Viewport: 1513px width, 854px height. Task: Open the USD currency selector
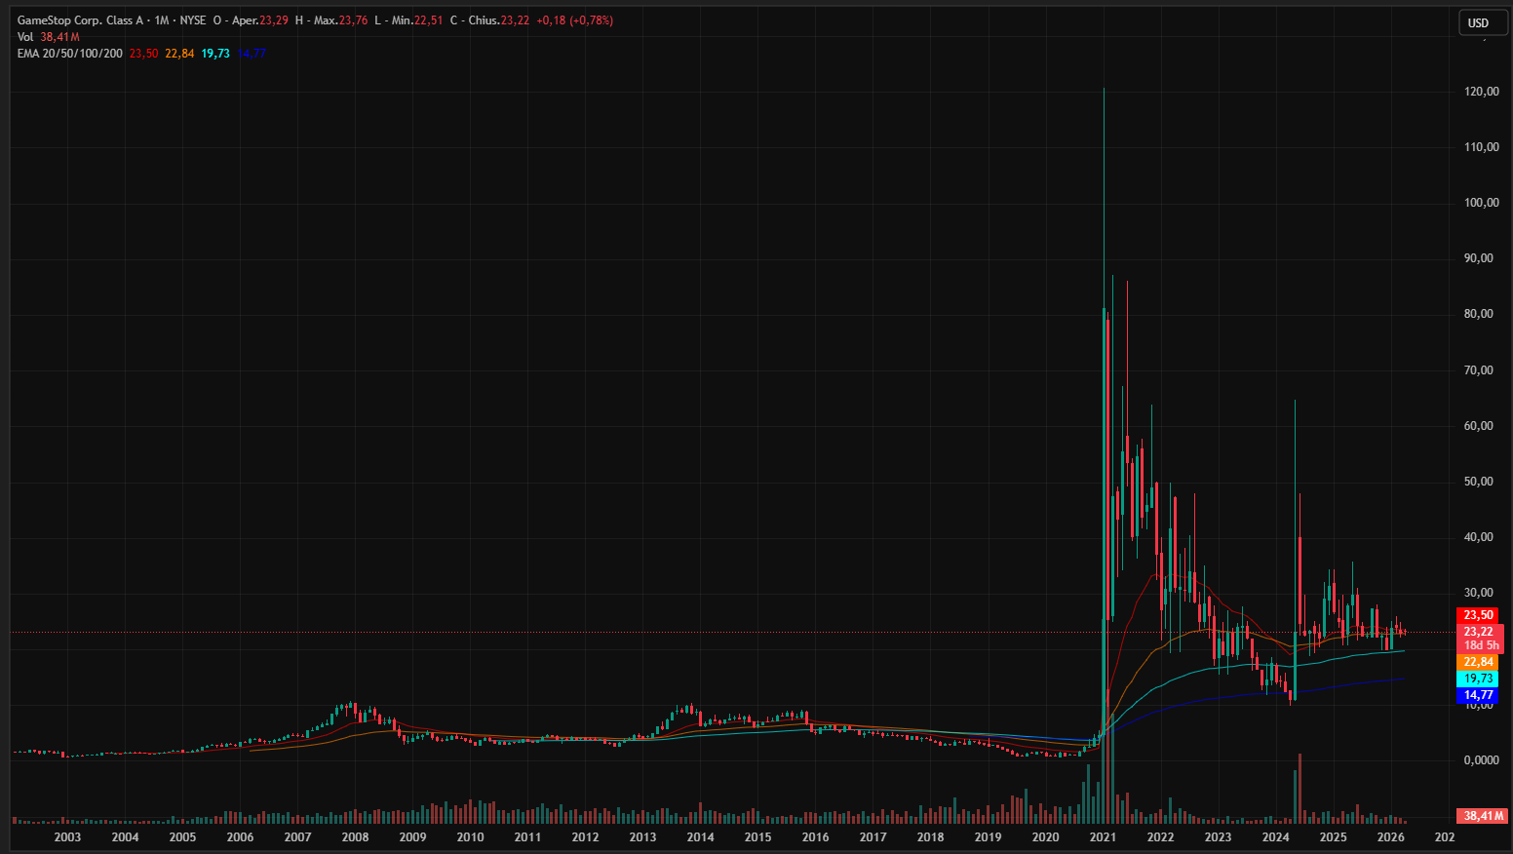(x=1482, y=22)
